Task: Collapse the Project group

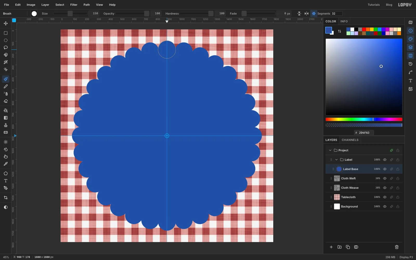Action: (330, 150)
